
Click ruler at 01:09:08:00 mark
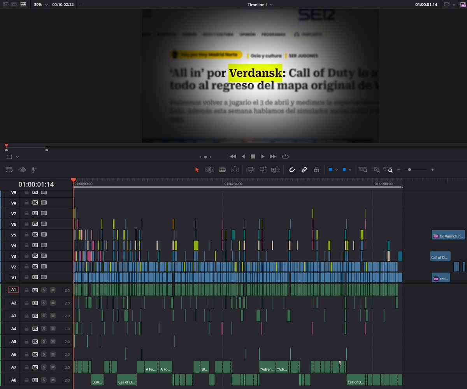[383, 183]
